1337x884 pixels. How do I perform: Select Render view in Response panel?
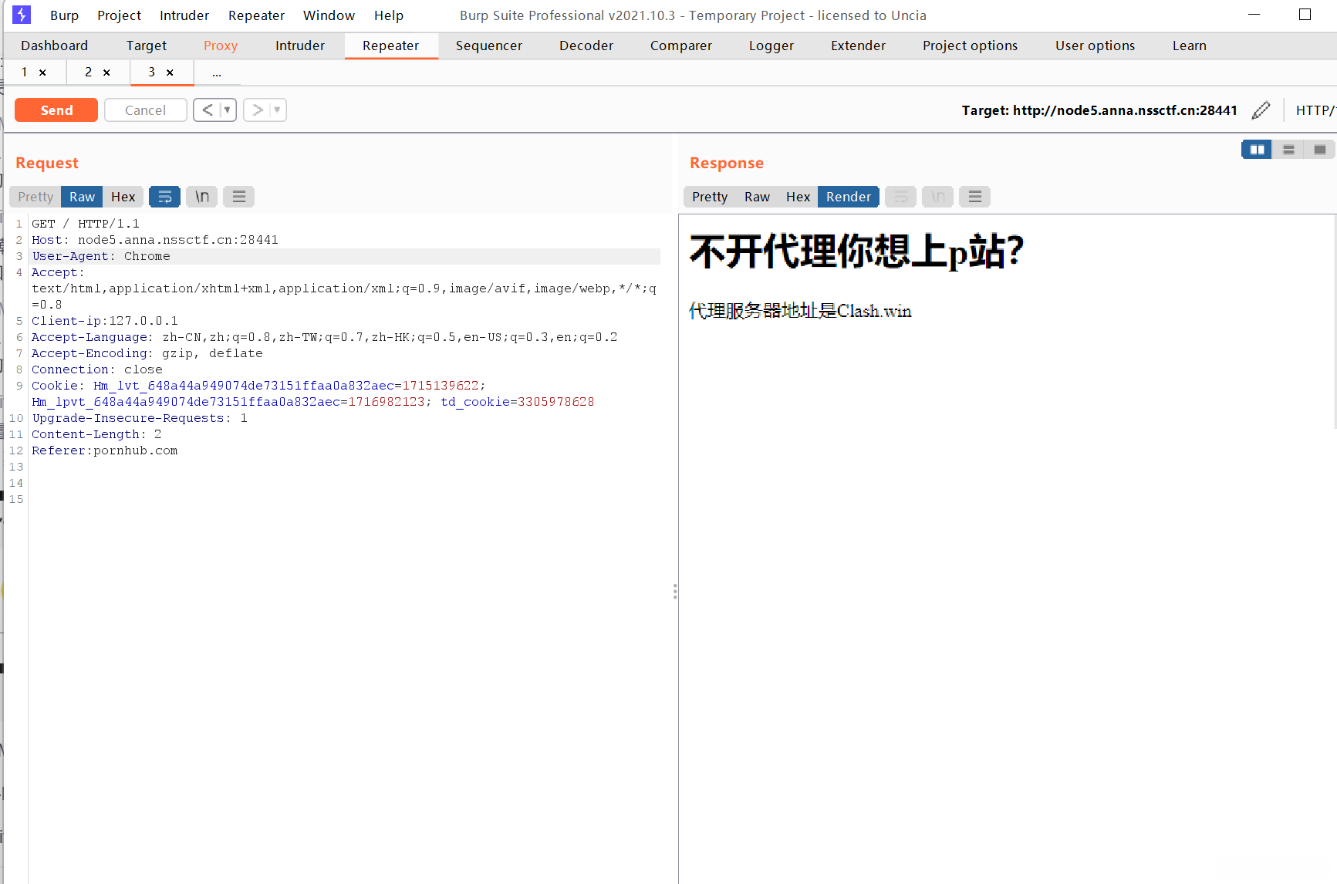pyautogui.click(x=849, y=197)
